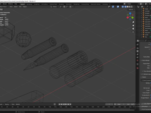The image size is (151, 113).
Task: Select wireframe viewport shading
Action: (126, 7)
